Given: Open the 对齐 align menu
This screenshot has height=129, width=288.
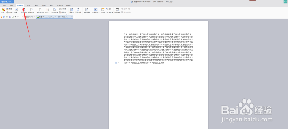Looking at the screenshot, I should point(103,11).
